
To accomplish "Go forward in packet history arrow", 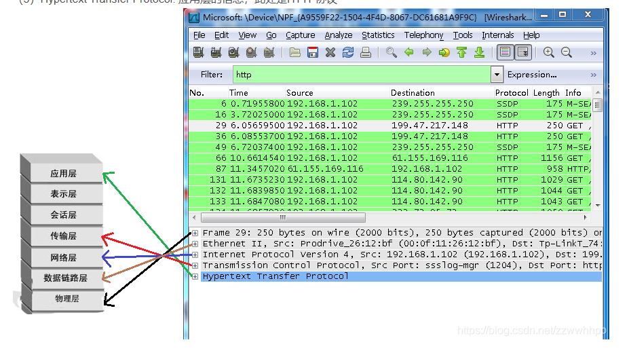I will coord(426,52).
